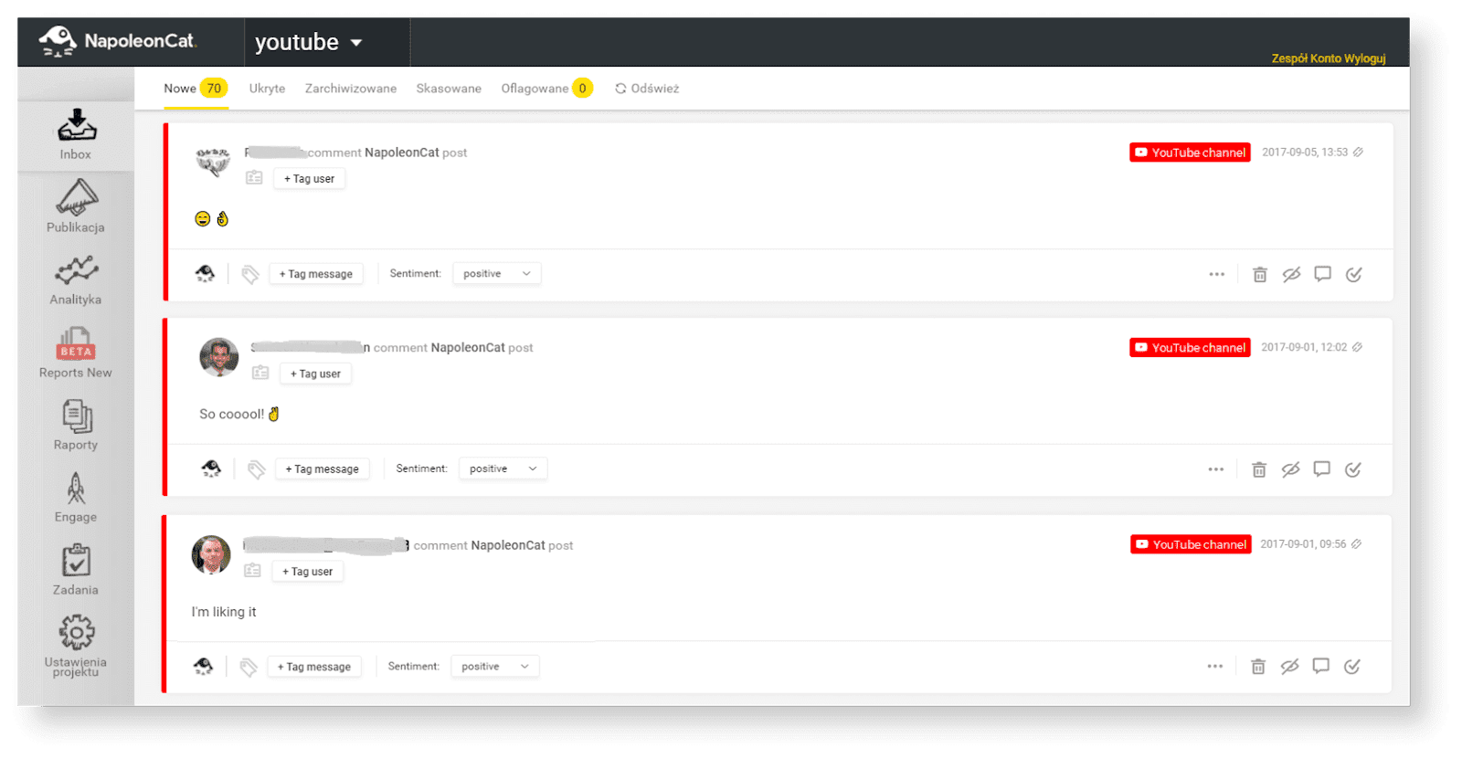This screenshot has height=758, width=1462.
Task: Open sentiment dropdown for emoji comment
Action: point(497,274)
